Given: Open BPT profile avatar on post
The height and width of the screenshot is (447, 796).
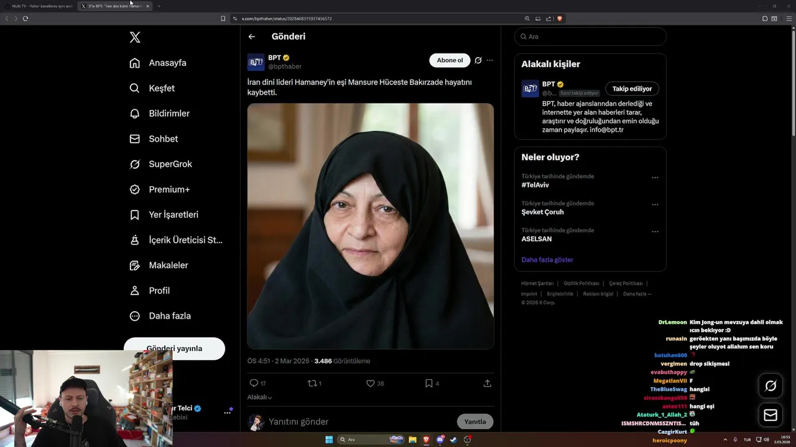Looking at the screenshot, I should point(256,62).
